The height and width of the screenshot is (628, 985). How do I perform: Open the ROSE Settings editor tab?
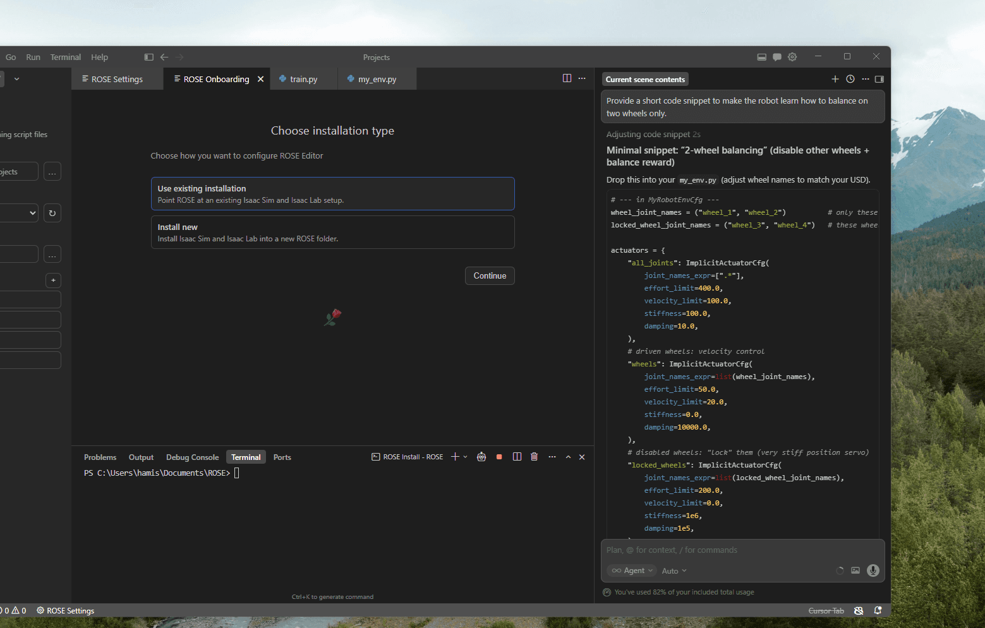coord(117,79)
